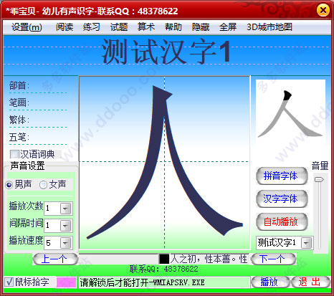Click the 部首 label

tap(19, 85)
